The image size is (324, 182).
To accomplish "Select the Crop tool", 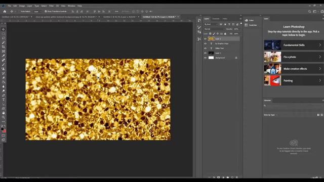I will [x=4, y=47].
